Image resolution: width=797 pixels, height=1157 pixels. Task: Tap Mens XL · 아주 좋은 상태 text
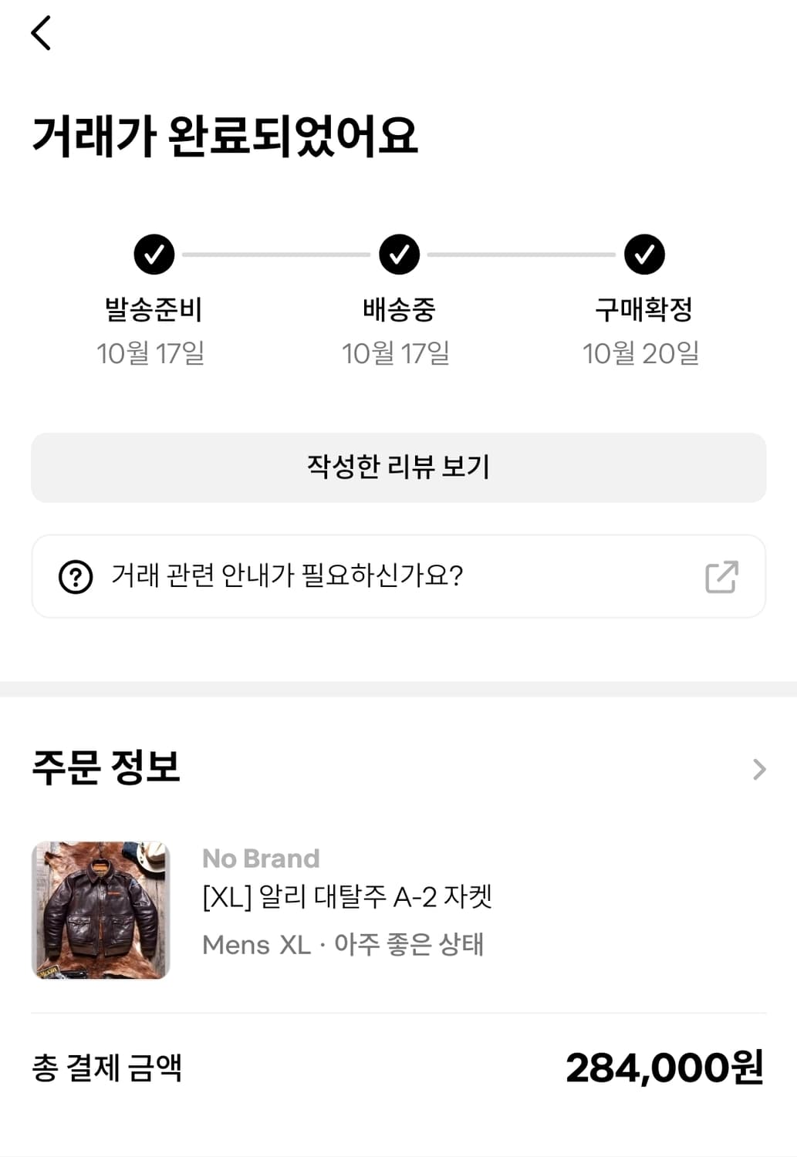(x=343, y=945)
